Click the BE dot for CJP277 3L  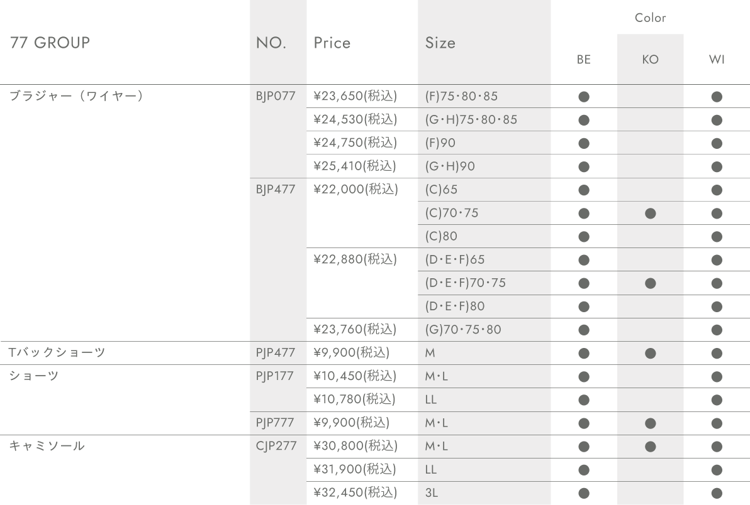tap(583, 493)
